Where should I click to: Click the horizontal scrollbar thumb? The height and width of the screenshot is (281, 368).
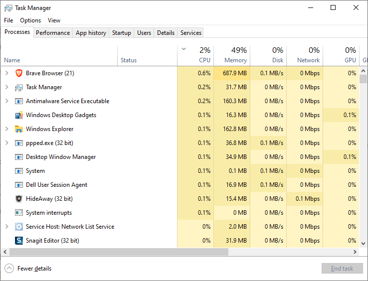click(x=119, y=252)
